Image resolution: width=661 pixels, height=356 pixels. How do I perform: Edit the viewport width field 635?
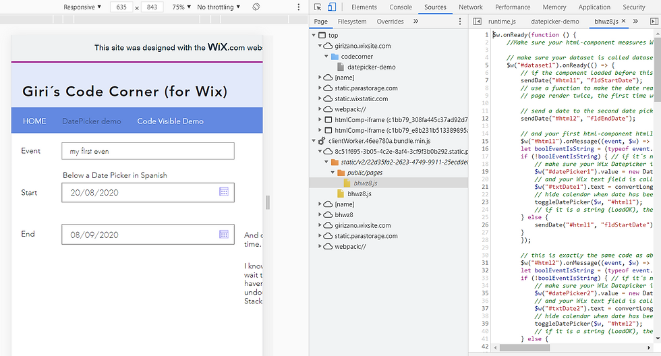[x=121, y=7]
